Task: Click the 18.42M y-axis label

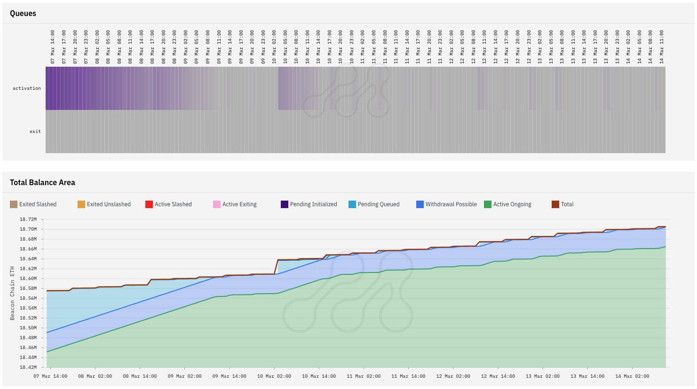Action: click(28, 367)
